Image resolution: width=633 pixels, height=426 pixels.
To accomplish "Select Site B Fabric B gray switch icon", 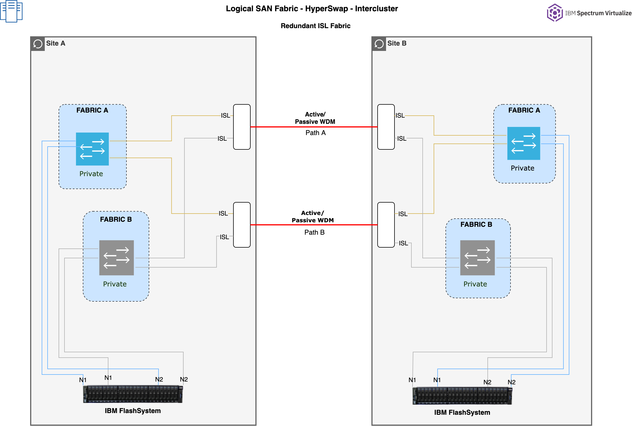I will tap(477, 257).
